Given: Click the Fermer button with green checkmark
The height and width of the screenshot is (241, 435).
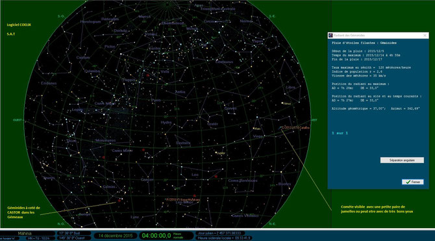Looking at the screenshot, I should click(x=413, y=182).
